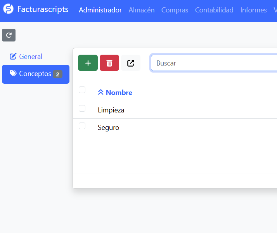The height and width of the screenshot is (233, 277).
Task: Reload the page with the refresh button
Action: [x=9, y=35]
